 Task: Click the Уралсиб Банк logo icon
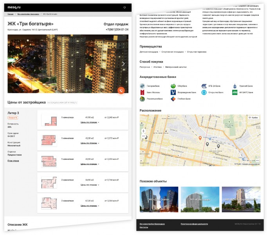tap(235, 86)
